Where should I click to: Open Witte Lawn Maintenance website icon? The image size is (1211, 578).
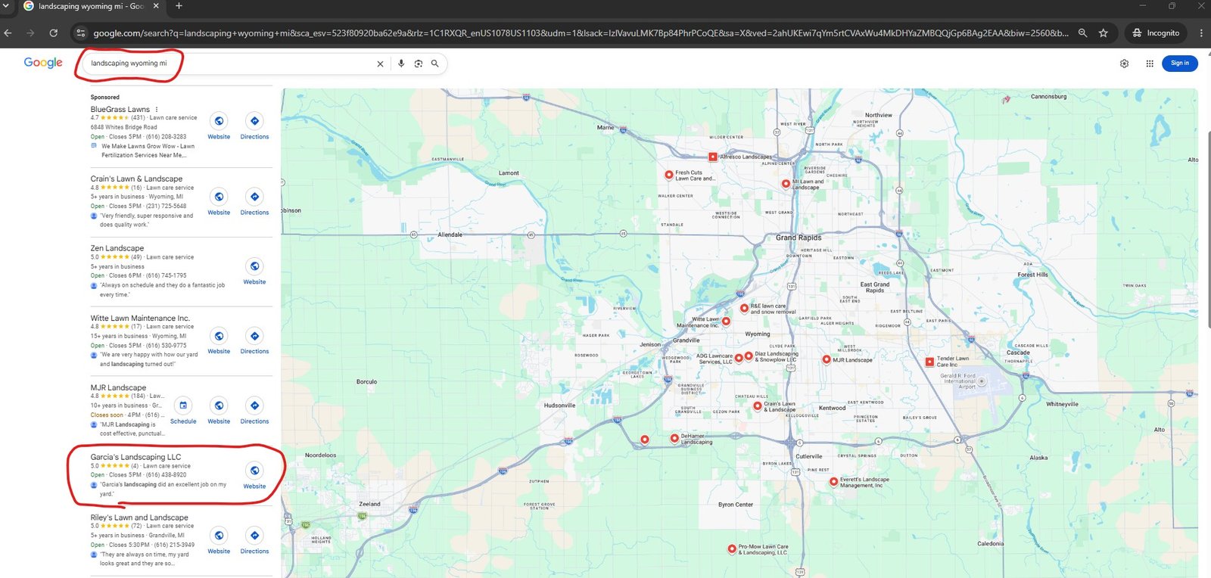click(x=219, y=336)
